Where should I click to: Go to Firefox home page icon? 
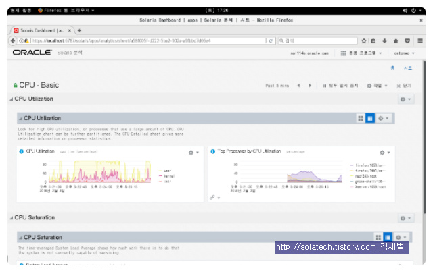click(396, 40)
